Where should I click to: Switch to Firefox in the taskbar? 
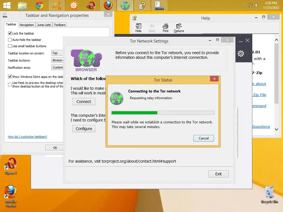[x=108, y=6]
